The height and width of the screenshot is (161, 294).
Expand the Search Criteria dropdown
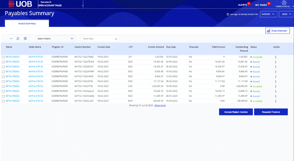(55, 39)
